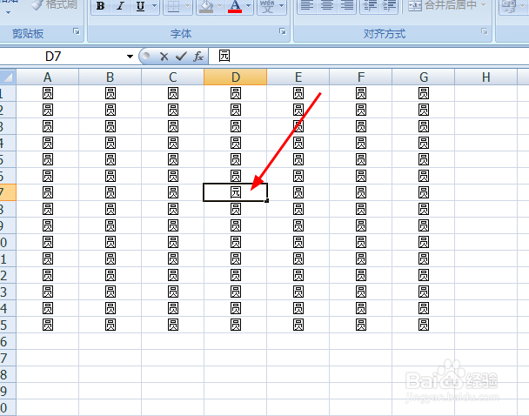Open the clipboard (剪贴板) dialog launcher
This screenshot has width=529, height=416.
pyautogui.click(x=77, y=31)
